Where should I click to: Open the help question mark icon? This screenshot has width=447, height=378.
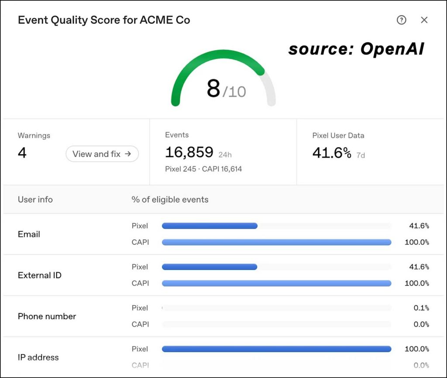(402, 20)
